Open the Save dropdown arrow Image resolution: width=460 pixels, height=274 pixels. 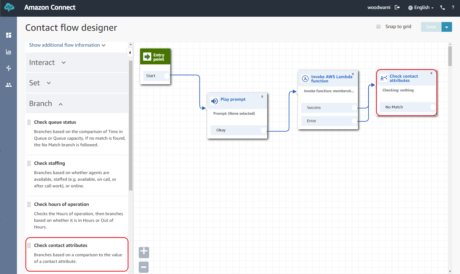click(447, 27)
